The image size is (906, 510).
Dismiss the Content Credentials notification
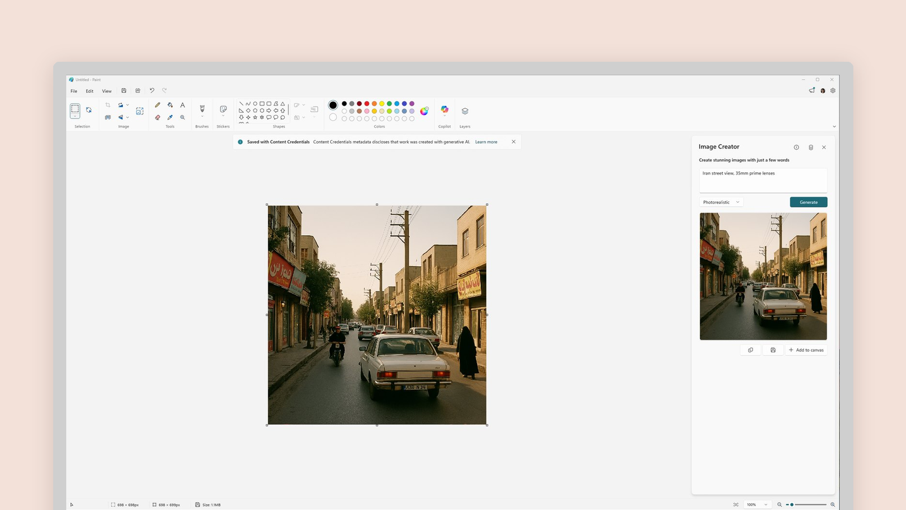click(x=514, y=142)
